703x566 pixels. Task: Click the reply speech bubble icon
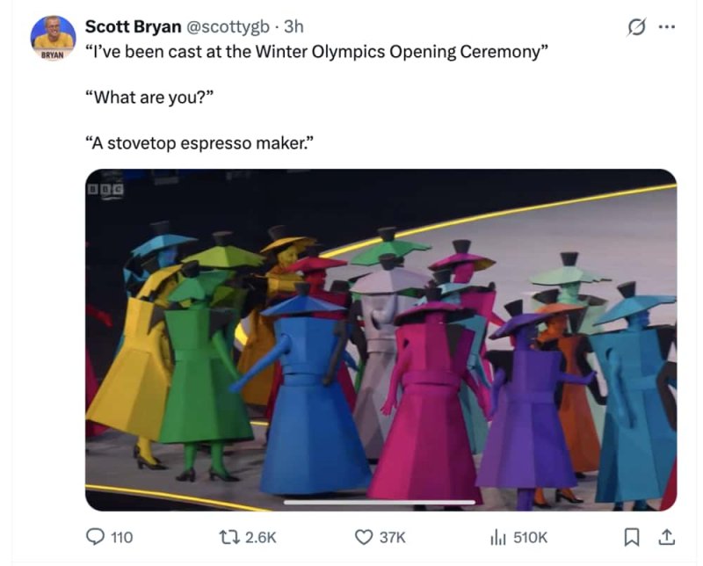(95, 536)
